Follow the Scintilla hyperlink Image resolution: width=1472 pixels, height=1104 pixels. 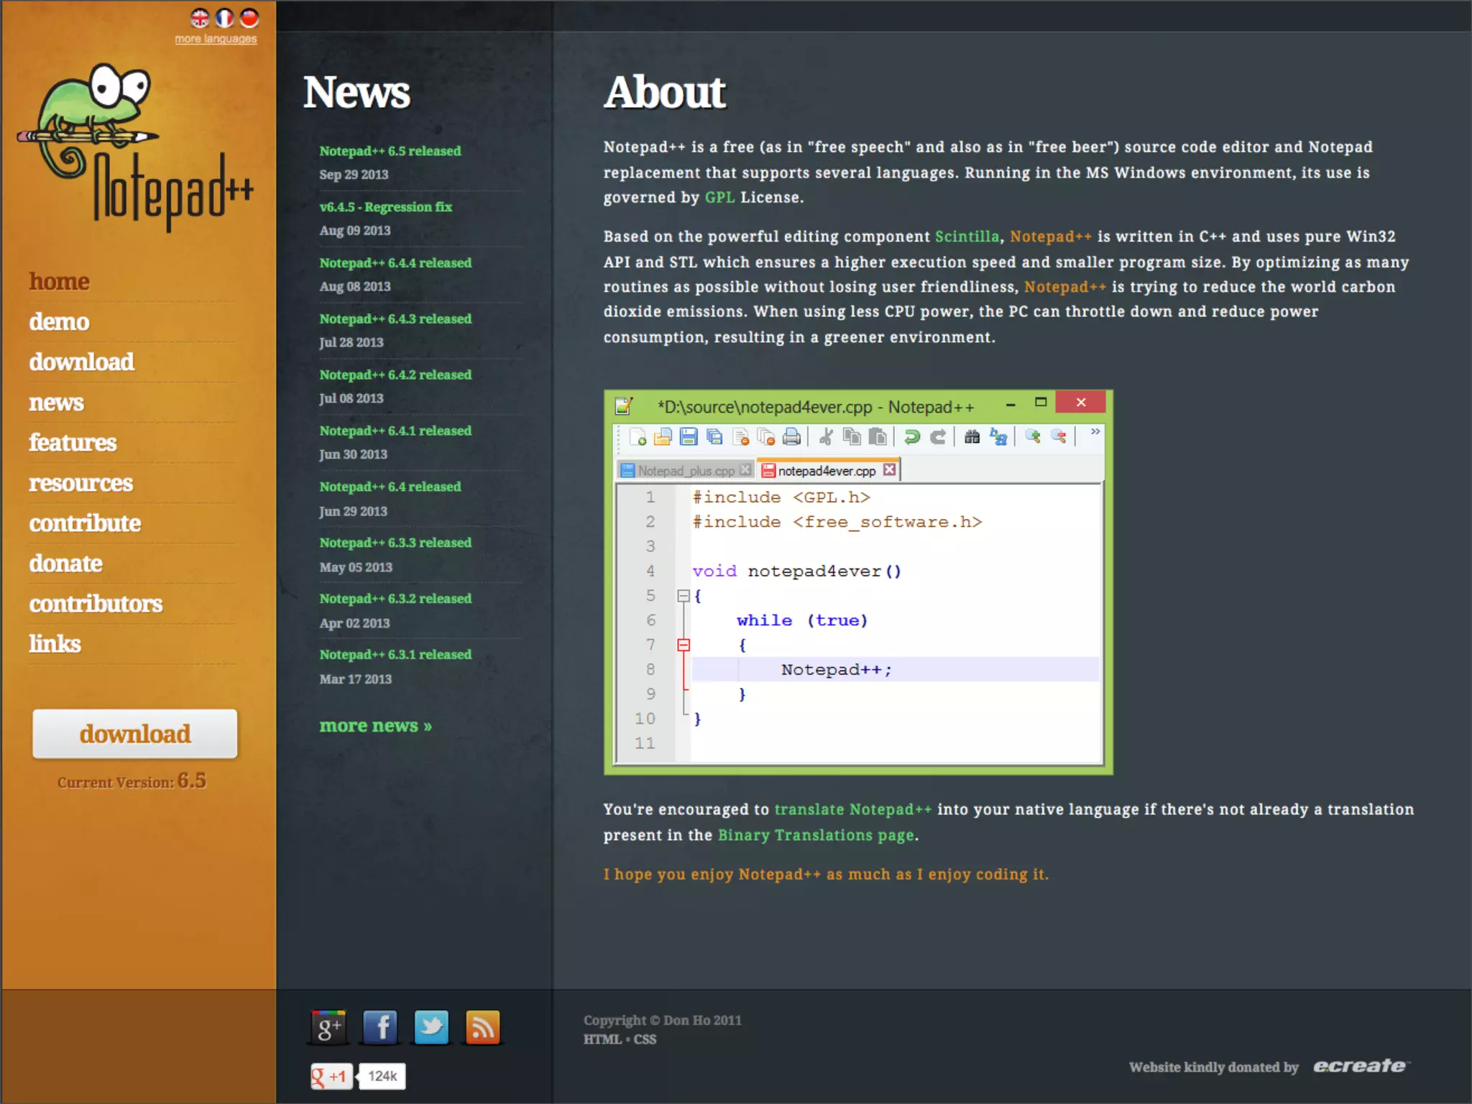(967, 236)
